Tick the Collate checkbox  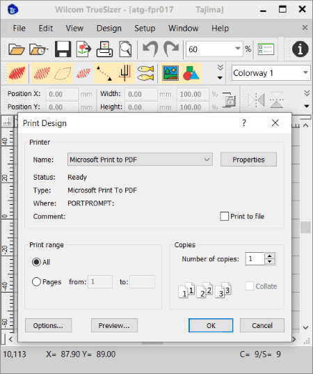[x=250, y=286]
